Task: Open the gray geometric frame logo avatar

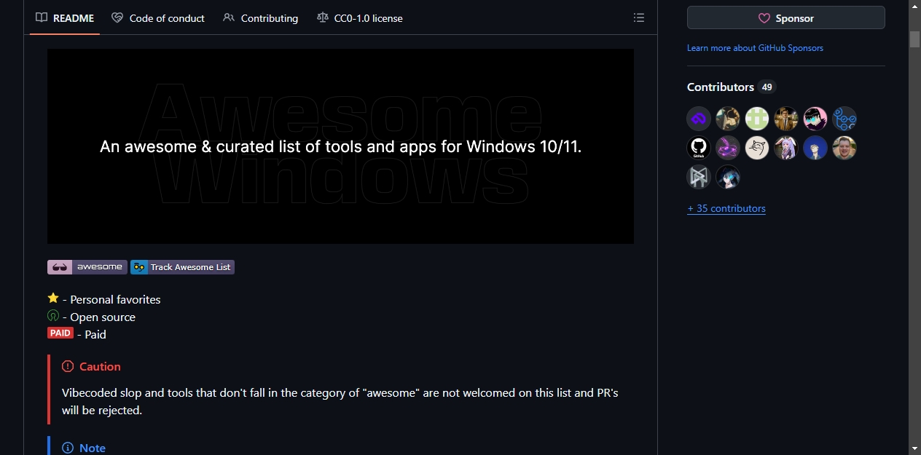Action: coord(699,177)
